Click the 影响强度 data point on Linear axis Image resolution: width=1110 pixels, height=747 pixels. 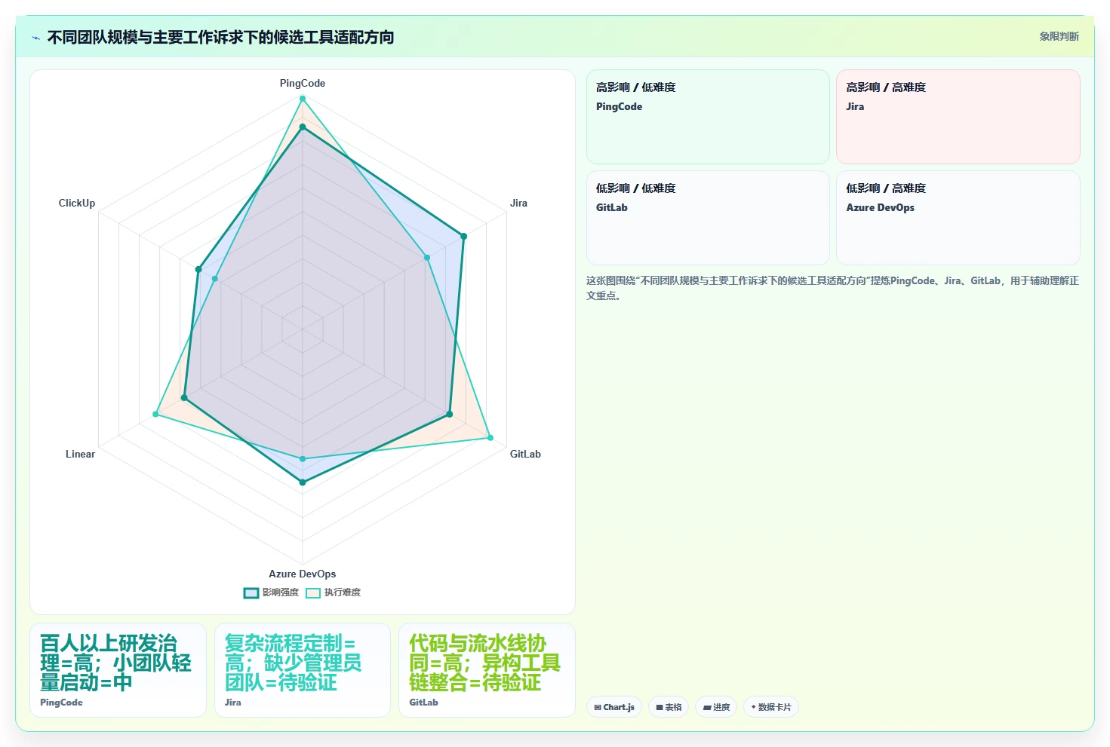[184, 398]
